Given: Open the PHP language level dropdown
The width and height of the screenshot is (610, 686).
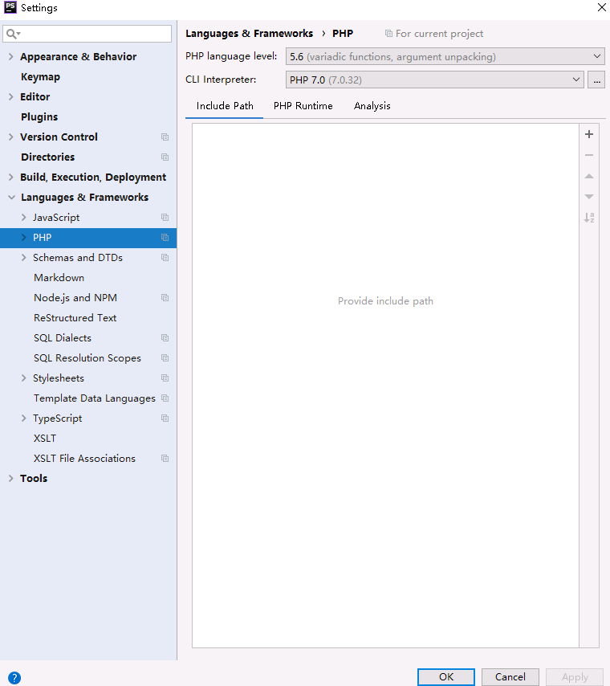Looking at the screenshot, I should (445, 56).
